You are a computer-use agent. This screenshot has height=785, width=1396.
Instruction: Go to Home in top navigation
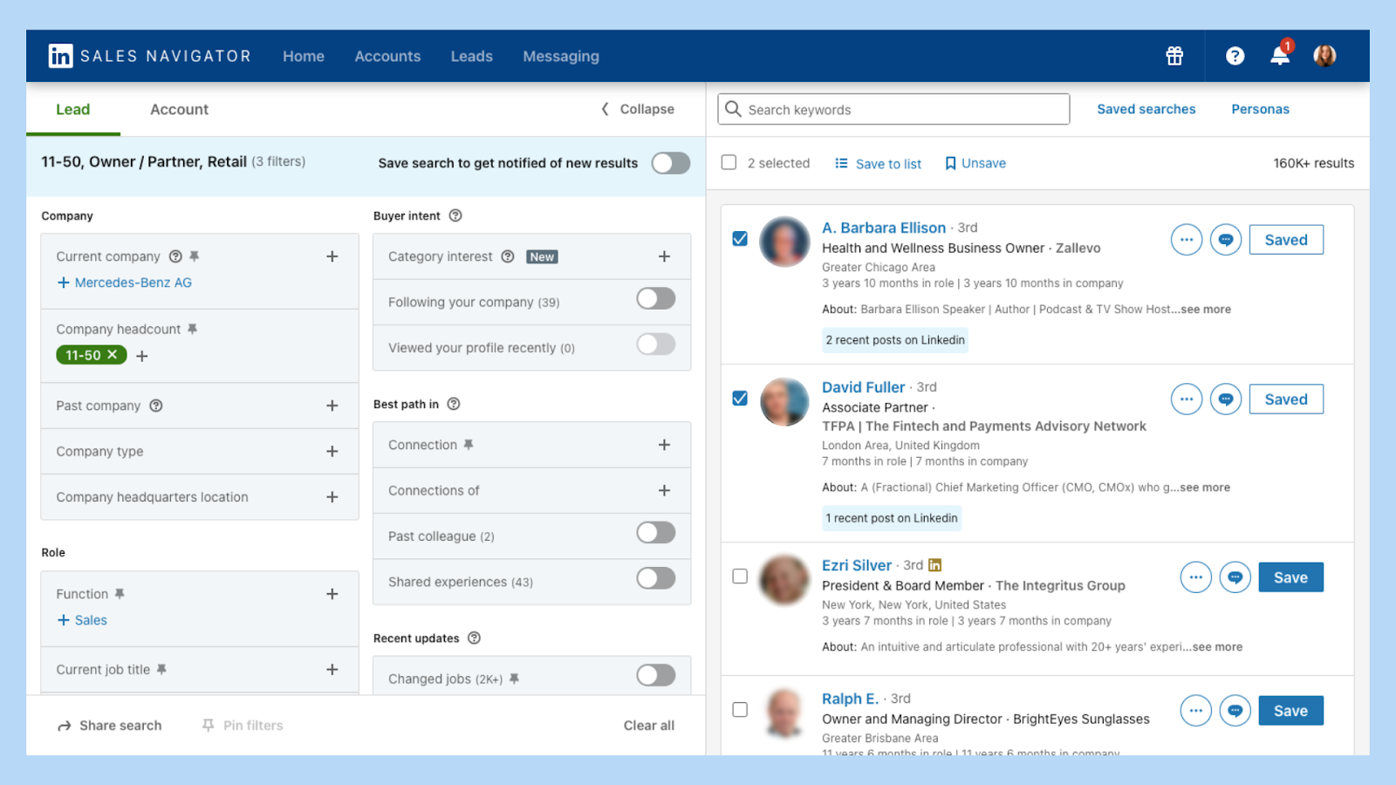point(304,56)
